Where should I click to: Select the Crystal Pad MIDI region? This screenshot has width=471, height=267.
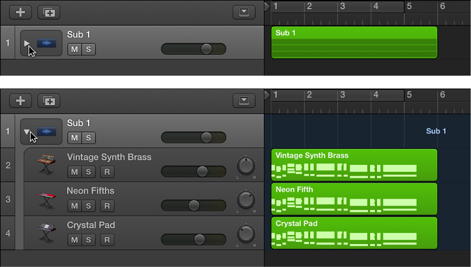coord(354,233)
